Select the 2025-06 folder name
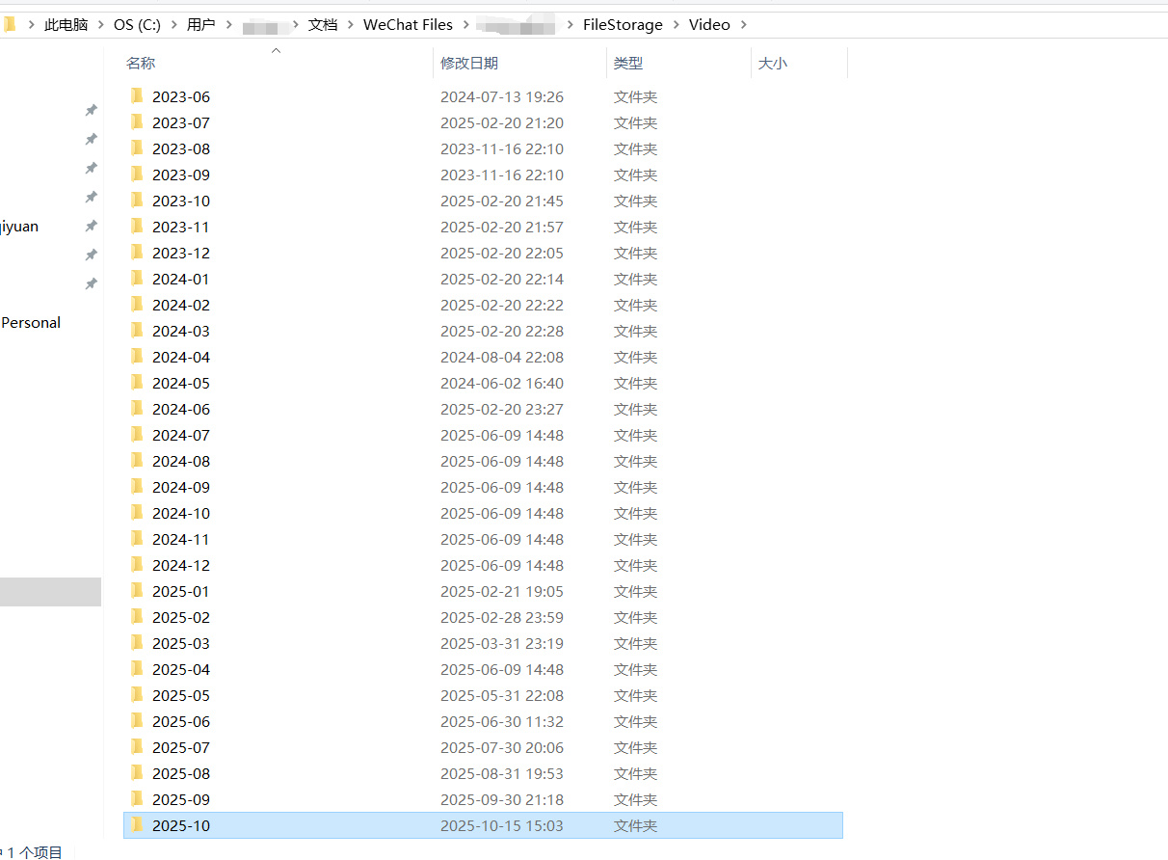The height and width of the screenshot is (860, 1168). point(181,721)
